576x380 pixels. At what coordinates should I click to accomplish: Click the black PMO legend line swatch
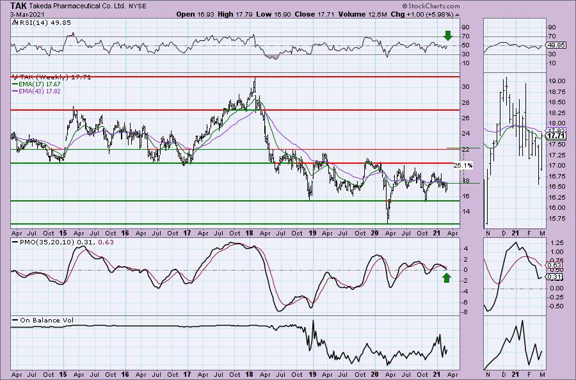click(x=15, y=242)
